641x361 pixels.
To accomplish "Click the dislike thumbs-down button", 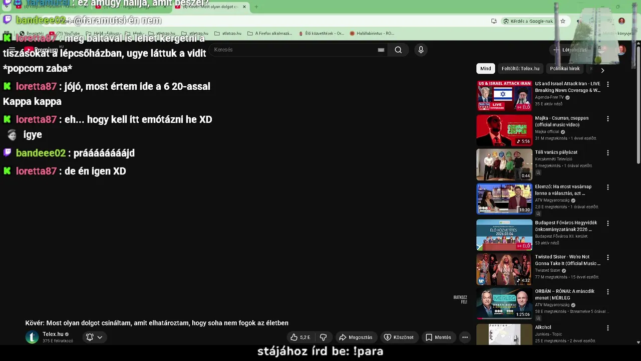I will click(x=324, y=337).
